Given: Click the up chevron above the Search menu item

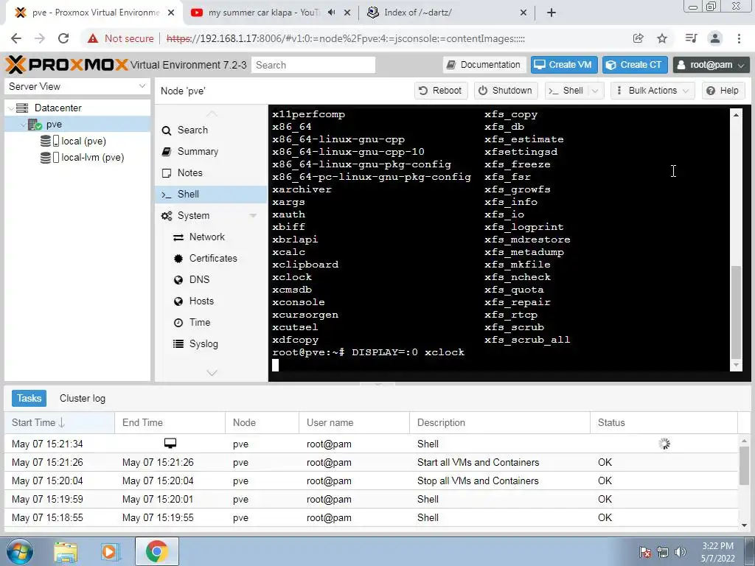Looking at the screenshot, I should 212,114.
